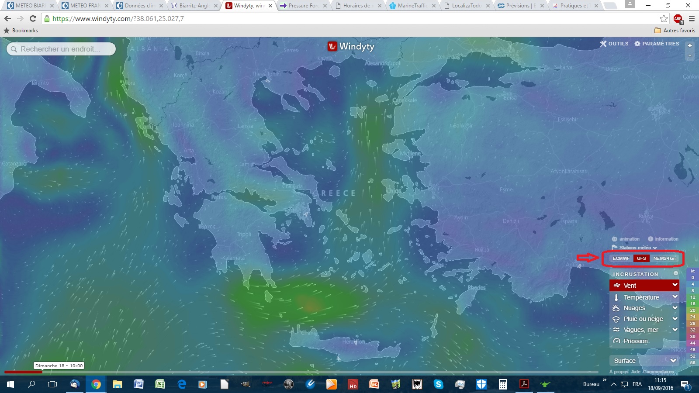Switch to the Pratiques et tab
This screenshot has width=699, height=393.
point(575,6)
